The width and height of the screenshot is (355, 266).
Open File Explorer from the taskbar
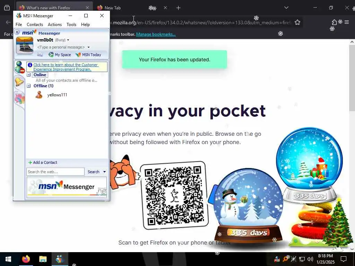coord(43,259)
